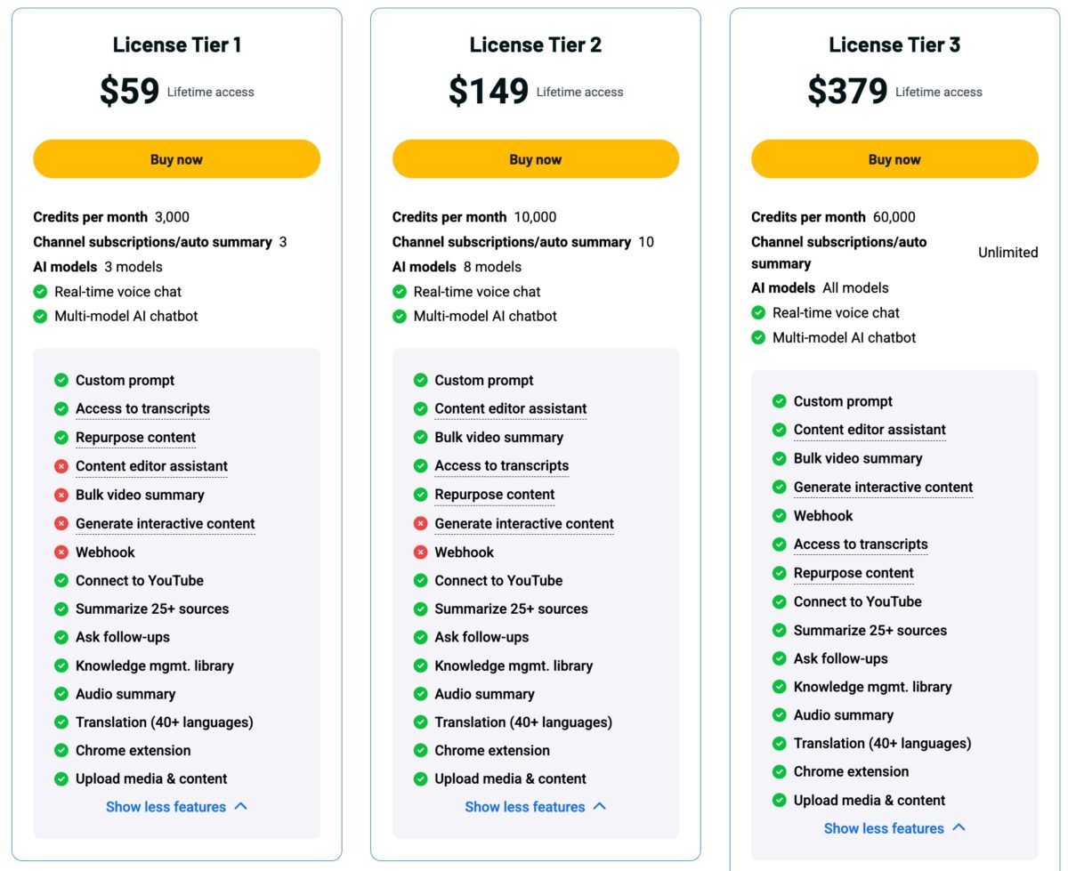Click the $379 price in Tier 3
The width and height of the screenshot is (1068, 871).
click(x=846, y=91)
